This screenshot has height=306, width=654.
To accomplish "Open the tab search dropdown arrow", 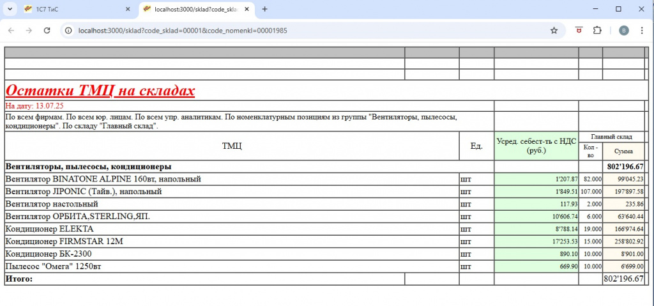I will coord(10,9).
